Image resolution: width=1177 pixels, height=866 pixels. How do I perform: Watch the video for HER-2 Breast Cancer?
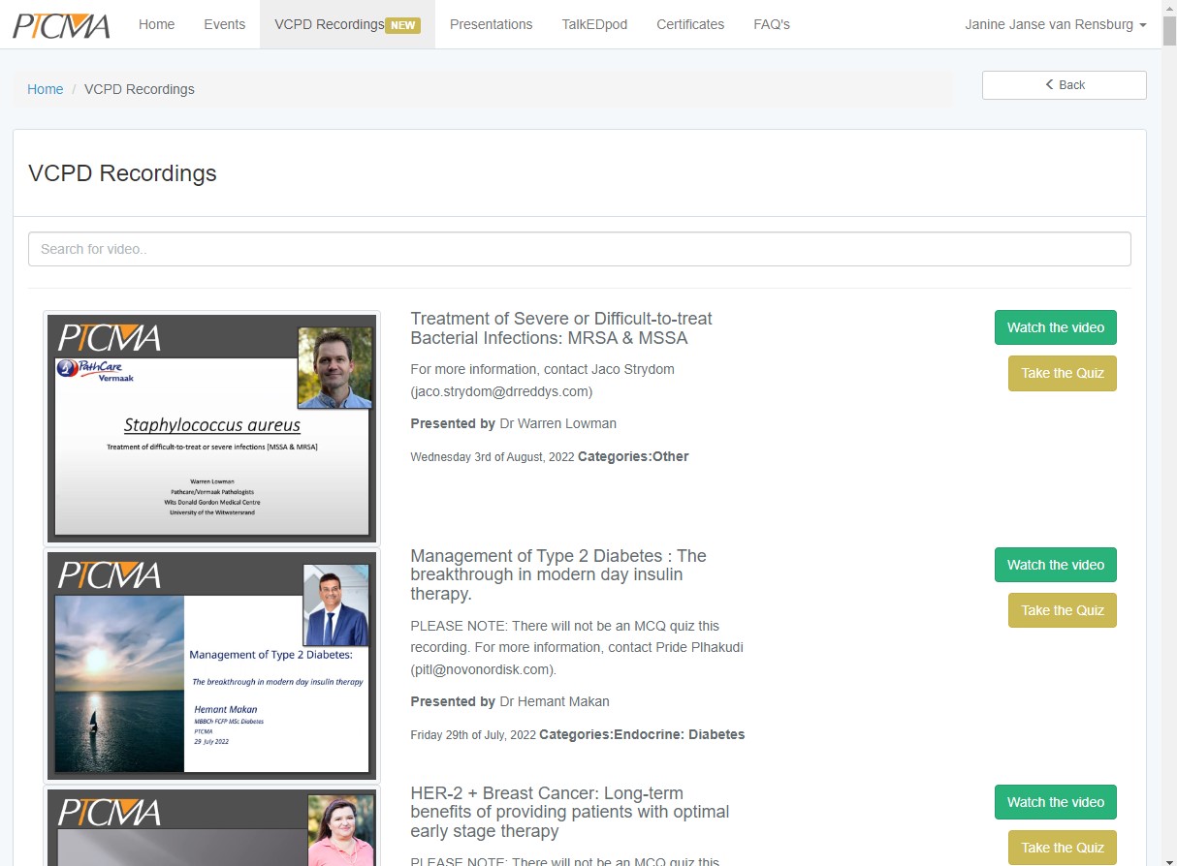(1056, 802)
